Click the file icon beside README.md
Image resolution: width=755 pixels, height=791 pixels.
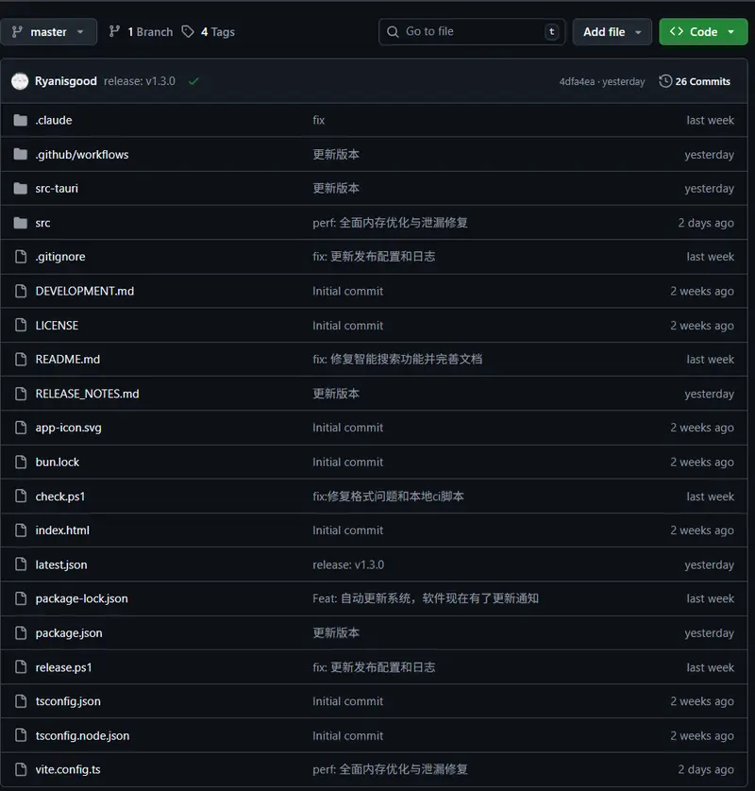[x=20, y=359]
